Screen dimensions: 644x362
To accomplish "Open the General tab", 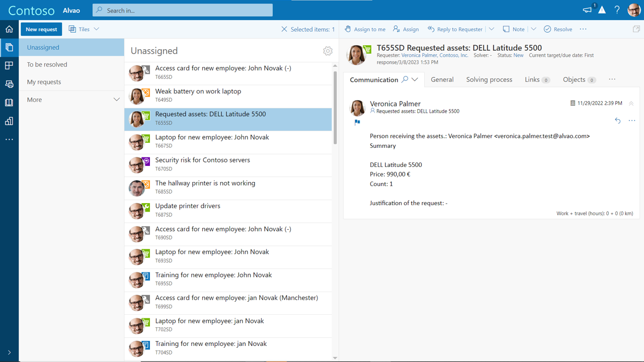I will pyautogui.click(x=442, y=79).
